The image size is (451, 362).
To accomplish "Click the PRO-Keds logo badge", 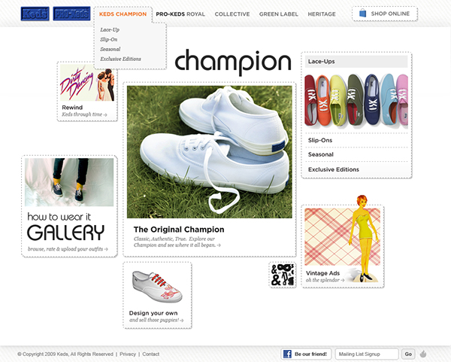I will 71,14.
